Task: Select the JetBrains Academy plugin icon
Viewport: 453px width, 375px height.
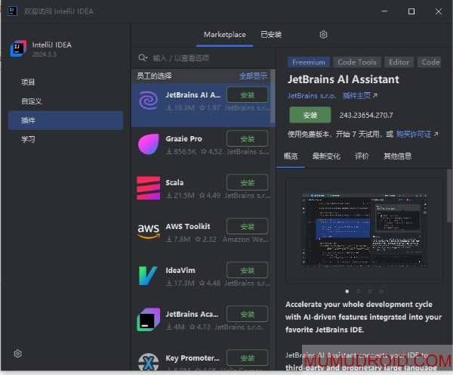Action: coord(149,320)
